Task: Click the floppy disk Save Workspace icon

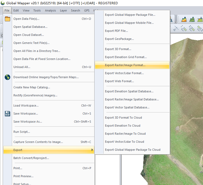Action: pos(7,114)
